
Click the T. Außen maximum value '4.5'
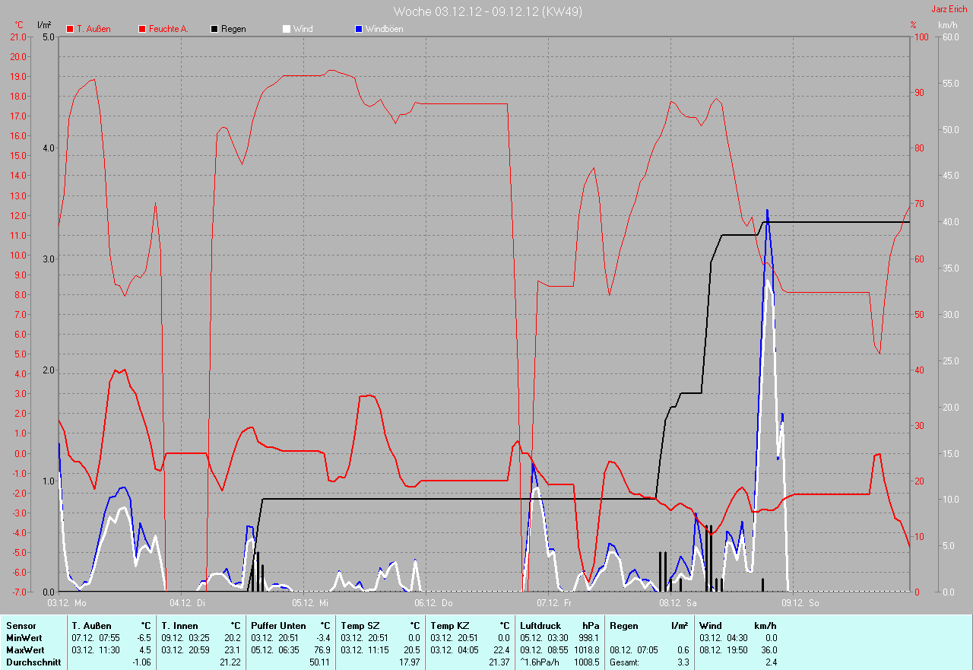pos(144,650)
